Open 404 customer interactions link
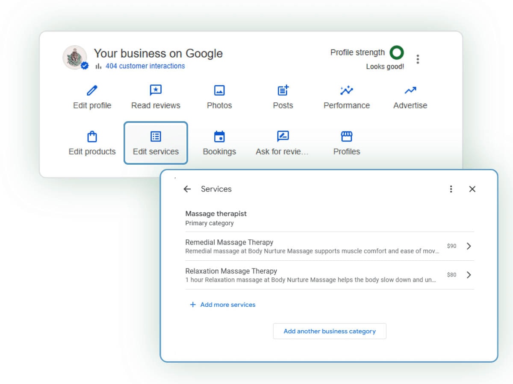The height and width of the screenshot is (384, 513). pos(145,66)
